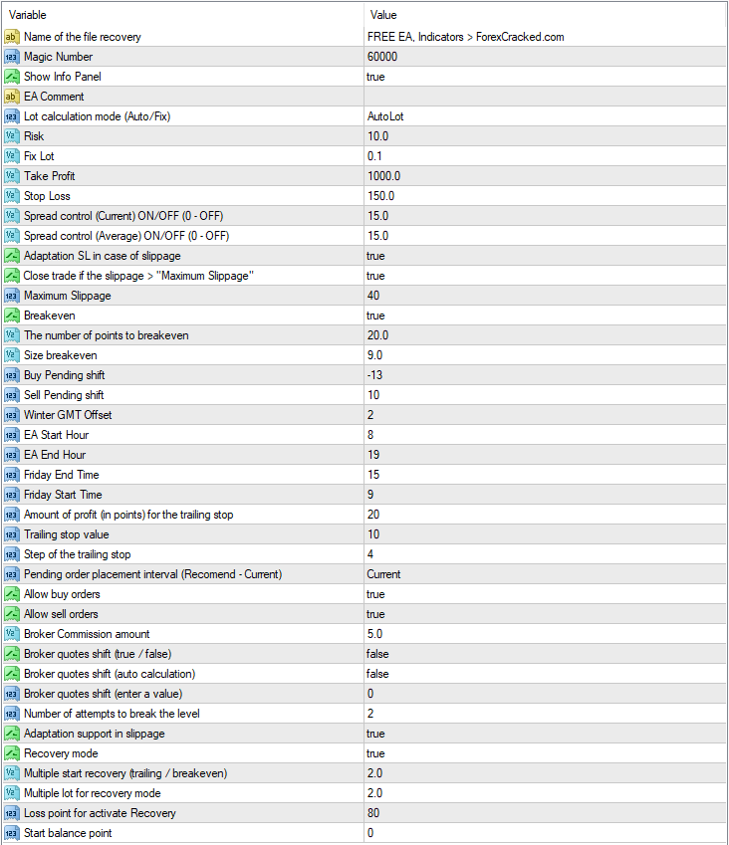Click the string icon beside Name of the file recovery
Viewport: 729px width, 845px height.
12,37
